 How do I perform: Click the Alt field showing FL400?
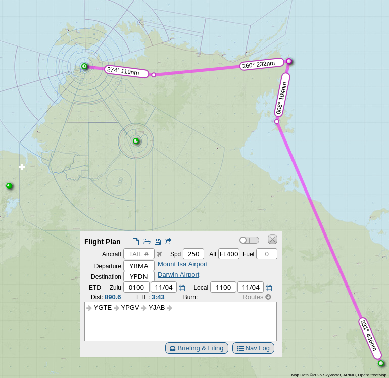click(x=229, y=254)
